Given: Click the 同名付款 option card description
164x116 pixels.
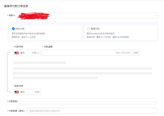Looking at the screenshot, I should (x=28, y=35).
